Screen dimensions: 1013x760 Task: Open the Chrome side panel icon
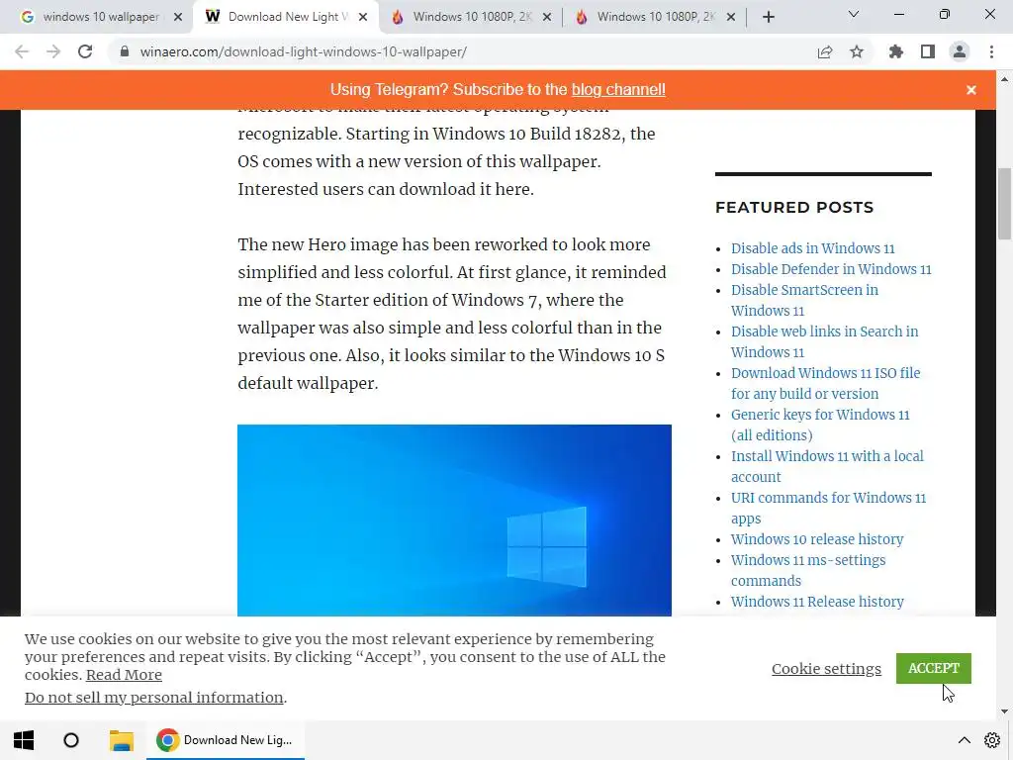[x=928, y=51]
